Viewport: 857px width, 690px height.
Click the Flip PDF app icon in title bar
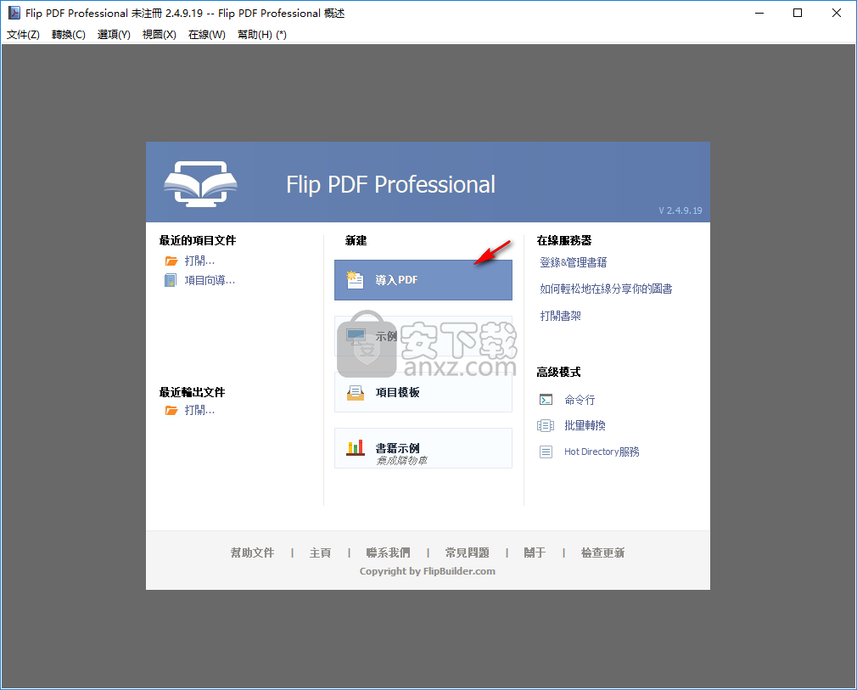pos(14,13)
